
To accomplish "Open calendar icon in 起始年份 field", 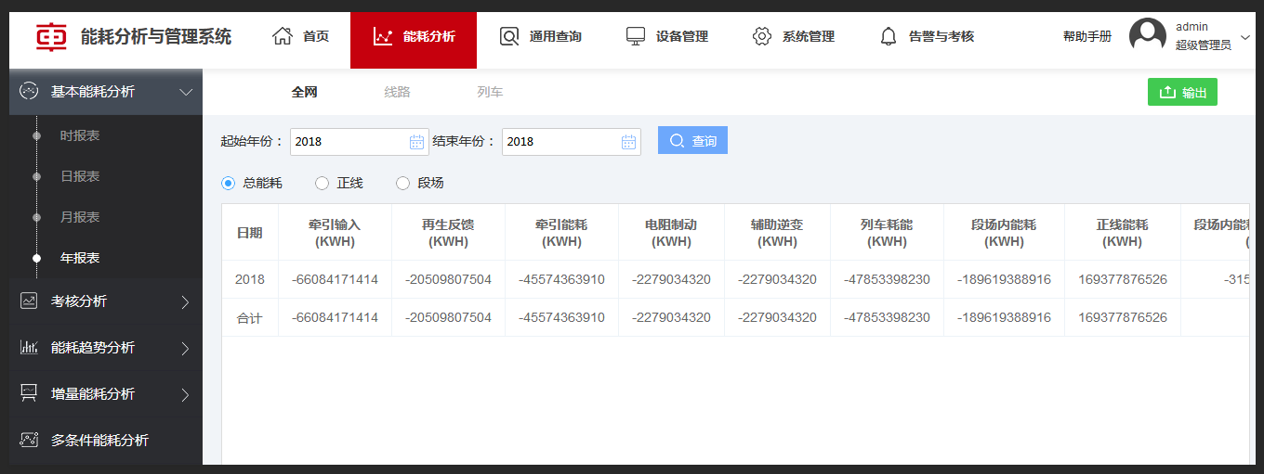I will pos(417,142).
